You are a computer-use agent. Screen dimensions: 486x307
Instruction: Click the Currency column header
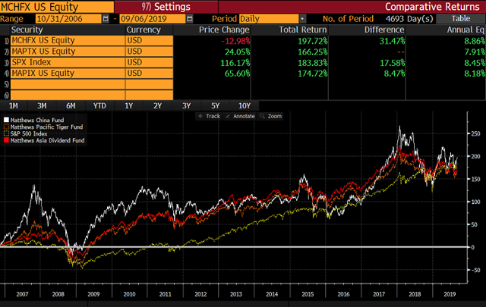pos(144,30)
